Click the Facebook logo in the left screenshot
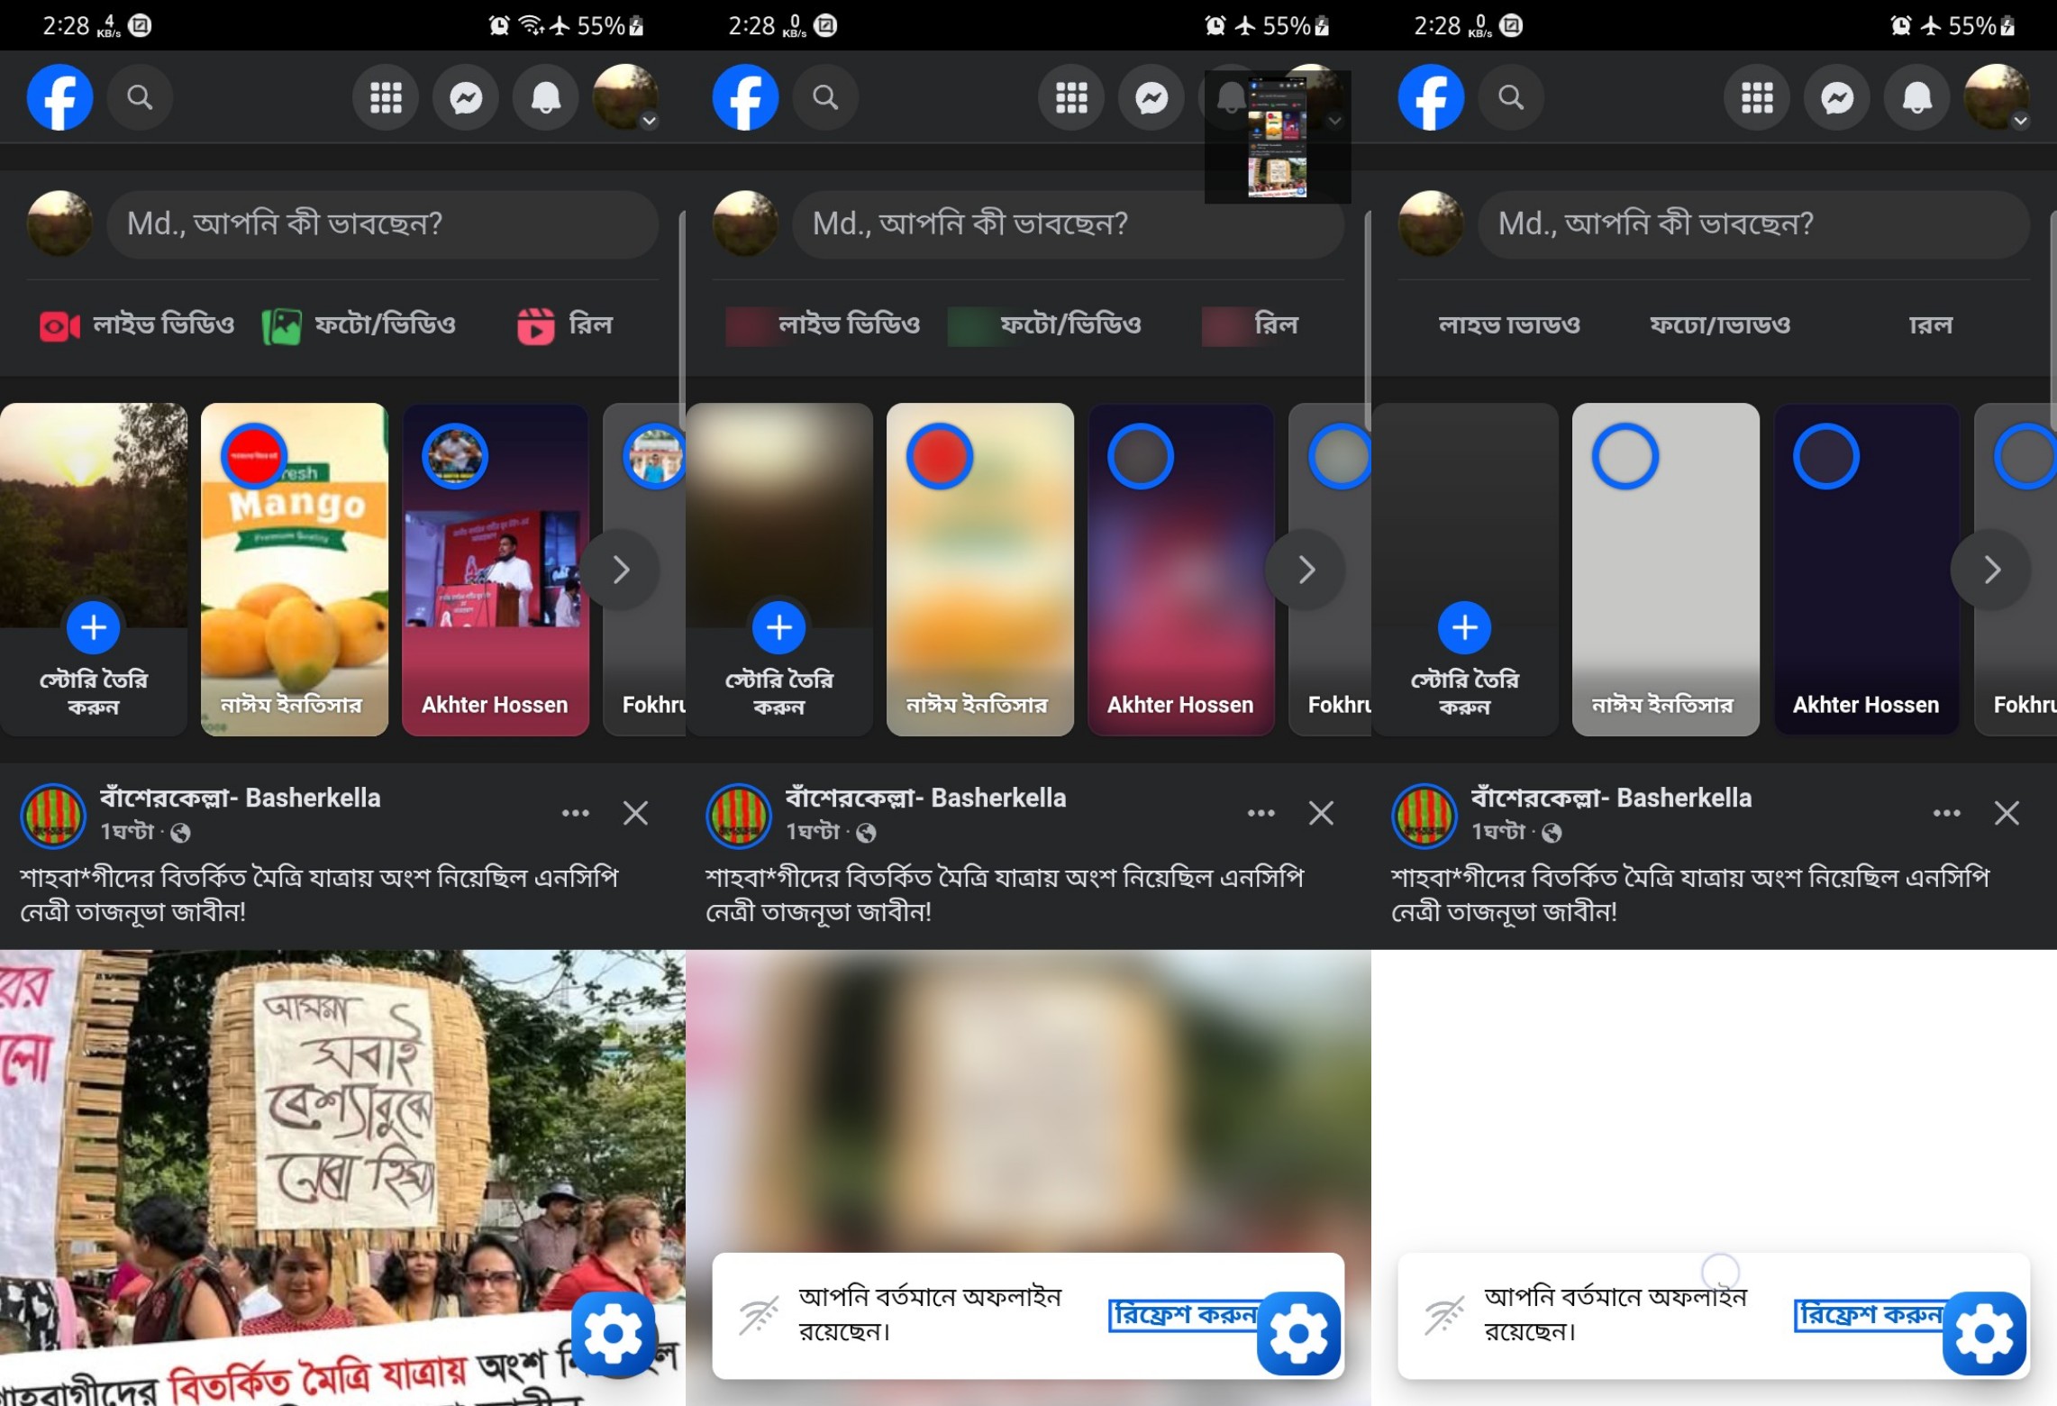Viewport: 2057px width, 1406px height. click(x=59, y=97)
